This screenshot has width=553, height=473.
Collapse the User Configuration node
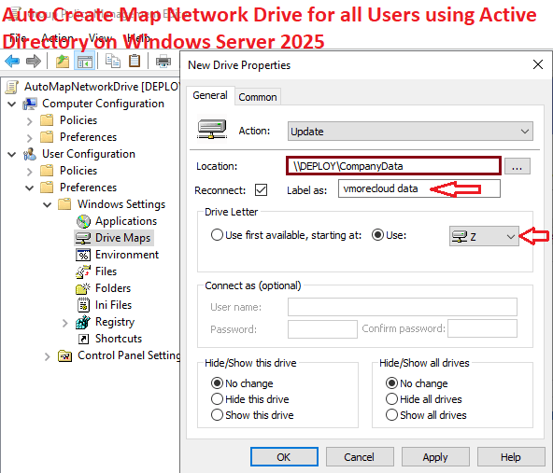(11, 154)
